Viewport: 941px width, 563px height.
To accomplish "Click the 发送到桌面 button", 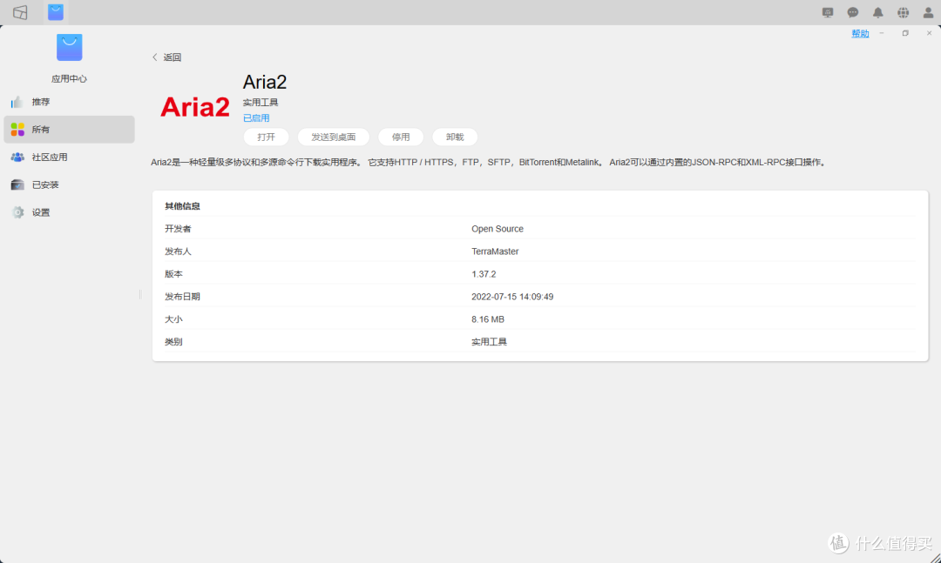I will (333, 137).
